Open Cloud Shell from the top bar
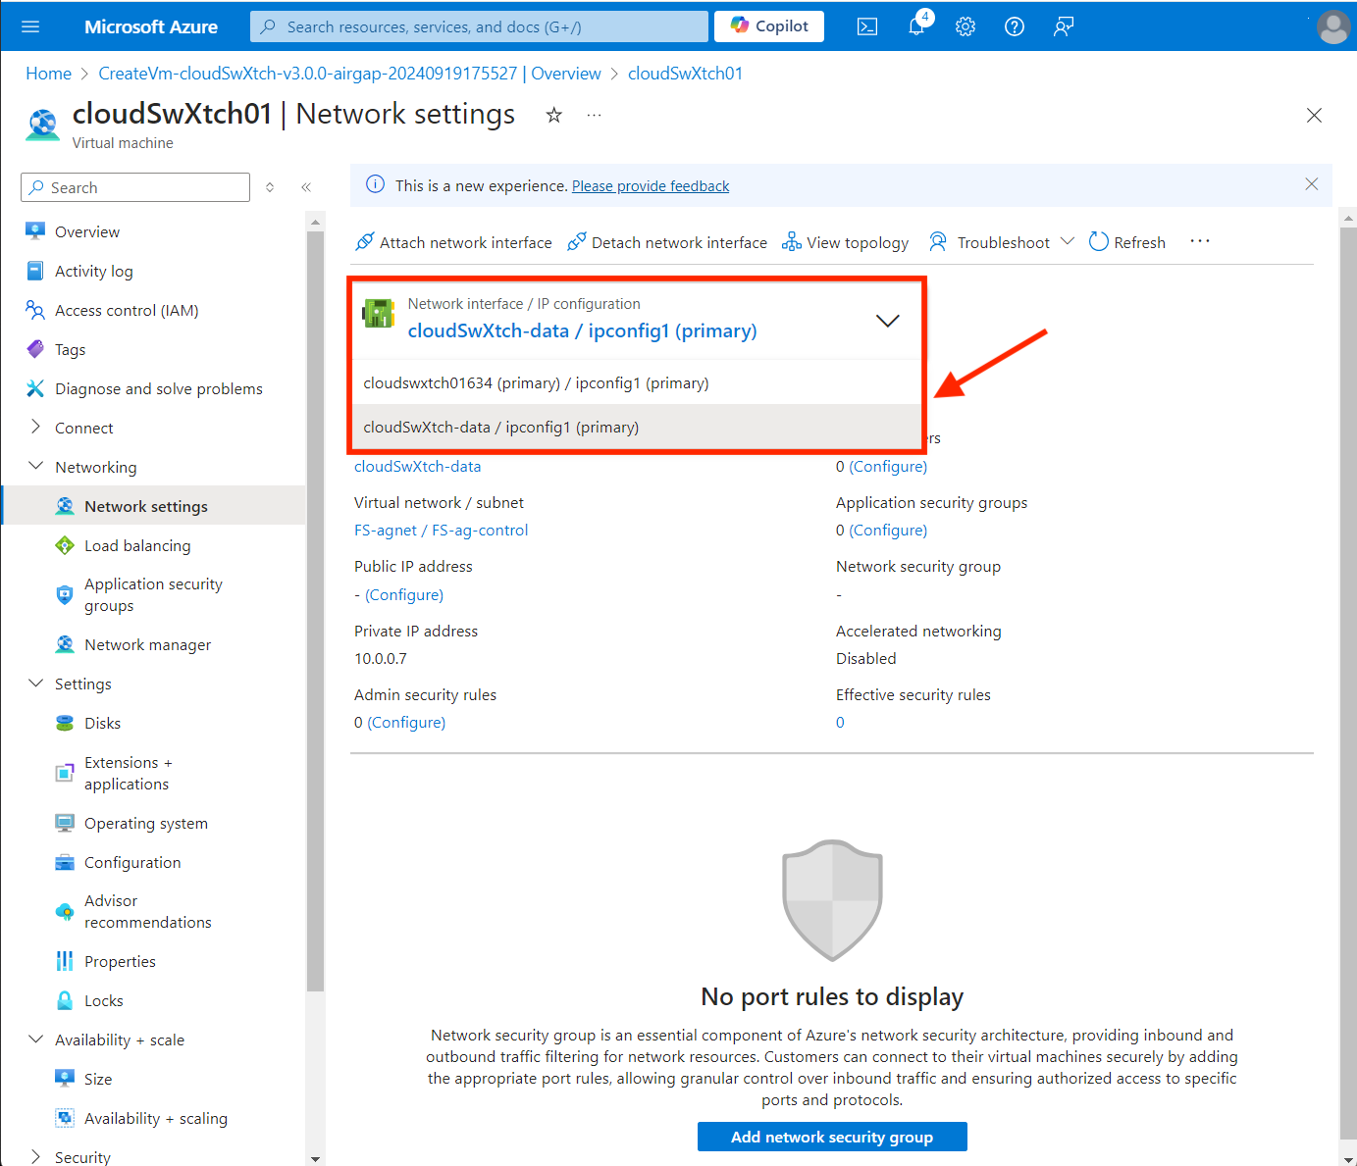 pos(867,26)
